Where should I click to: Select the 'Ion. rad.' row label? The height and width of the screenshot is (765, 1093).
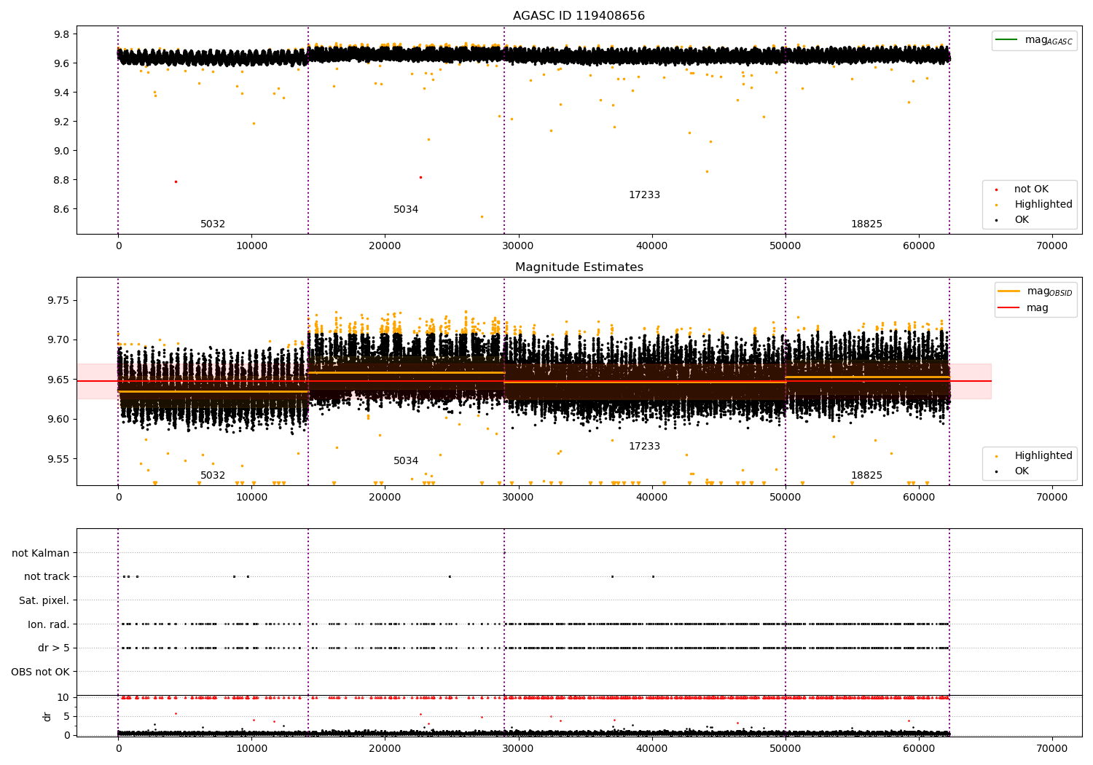coord(49,624)
